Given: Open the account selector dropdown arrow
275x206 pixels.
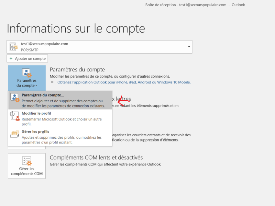Looking at the screenshot, I should pos(189,47).
